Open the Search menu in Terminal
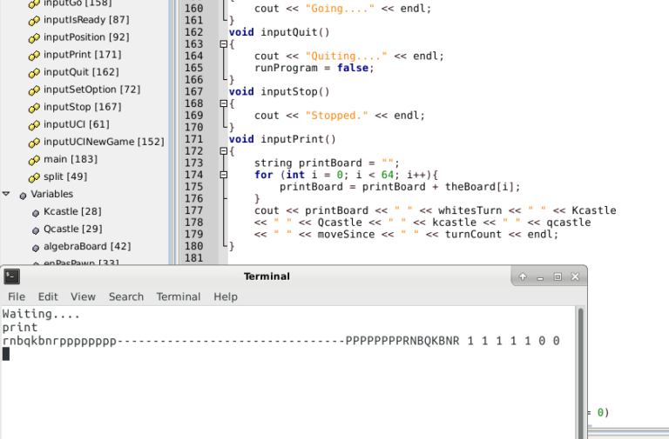Viewport: 669px width, 439px height. (x=126, y=296)
